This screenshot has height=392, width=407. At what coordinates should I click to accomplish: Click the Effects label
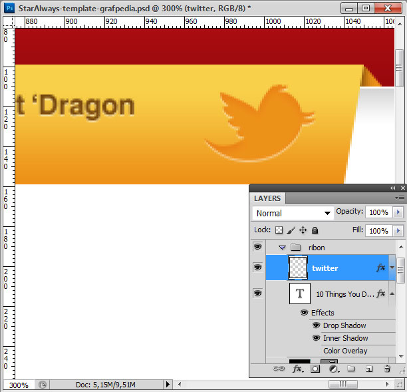pyautogui.click(x=323, y=313)
